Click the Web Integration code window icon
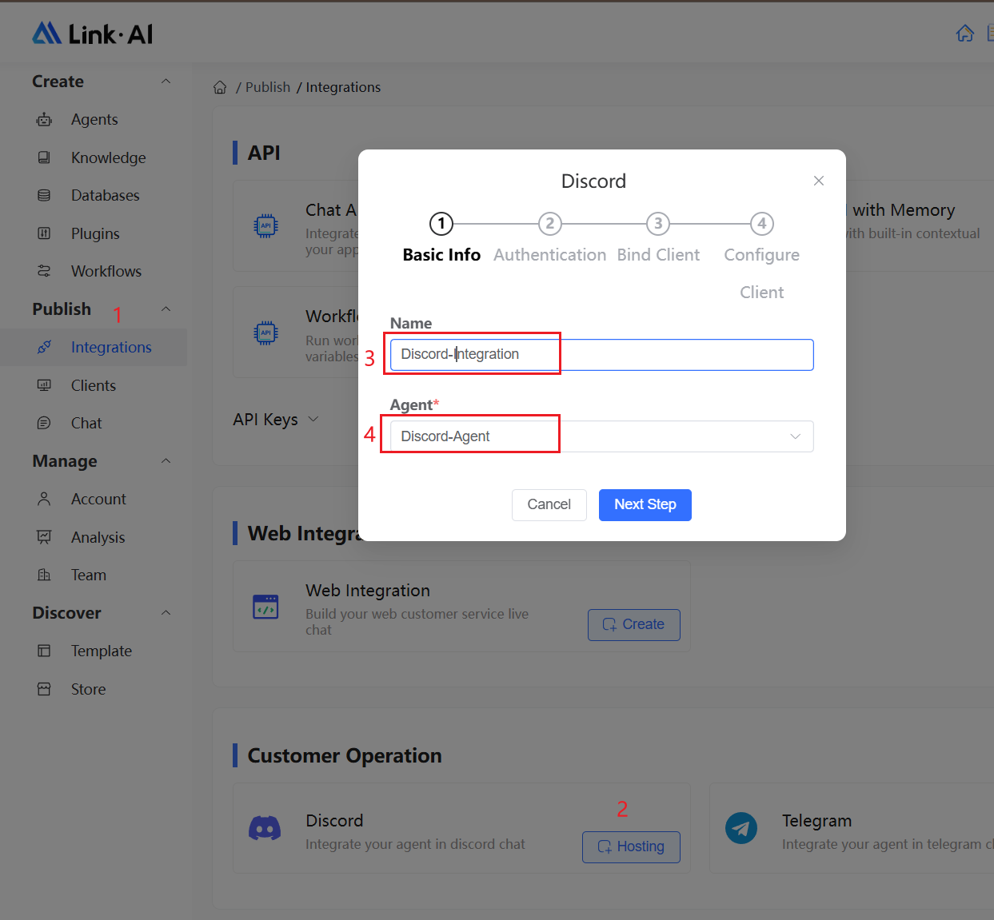The image size is (994, 920). click(265, 607)
